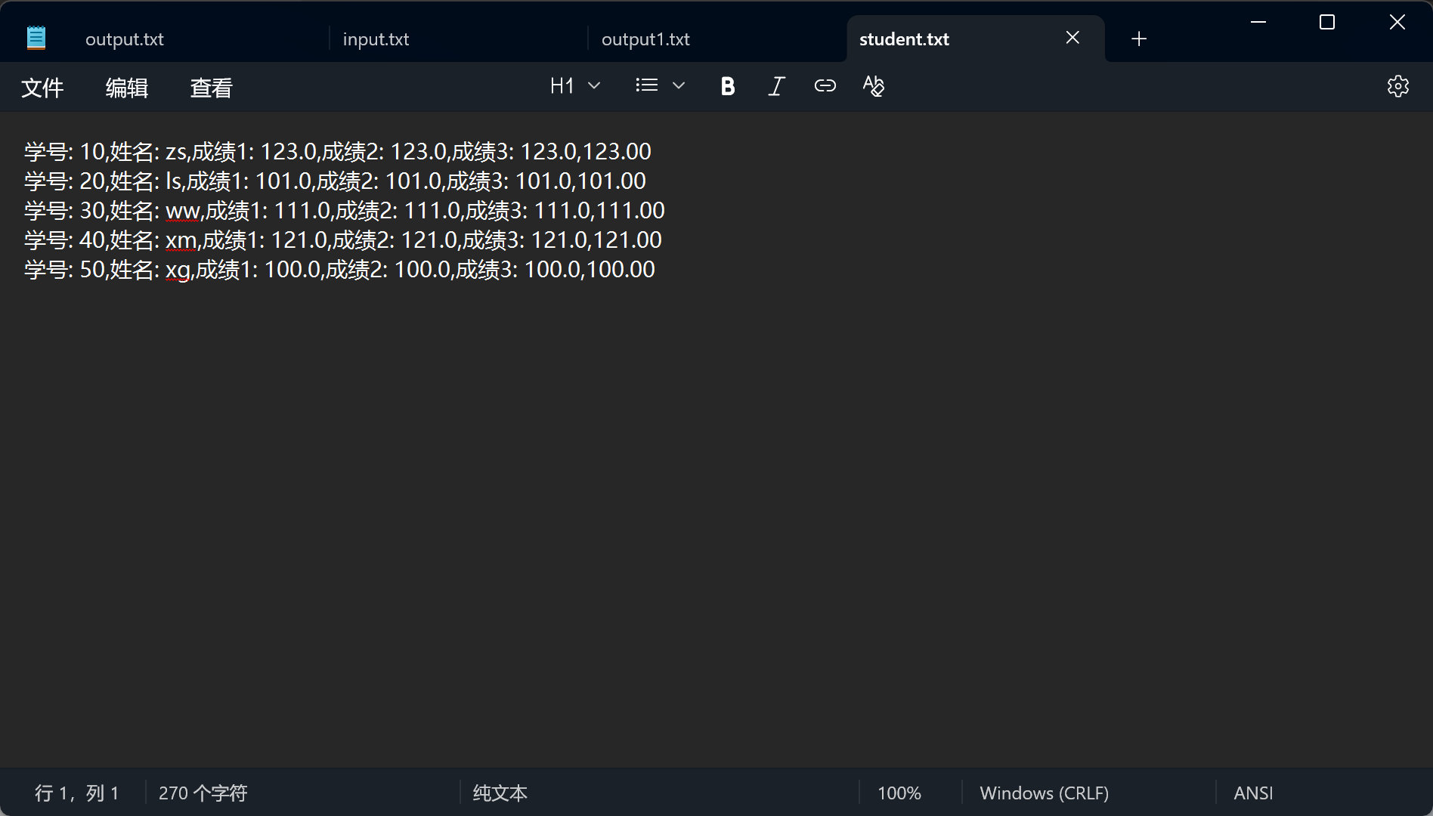Insert a link with the link icon
Viewport: 1433px width, 816px height.
tap(825, 86)
